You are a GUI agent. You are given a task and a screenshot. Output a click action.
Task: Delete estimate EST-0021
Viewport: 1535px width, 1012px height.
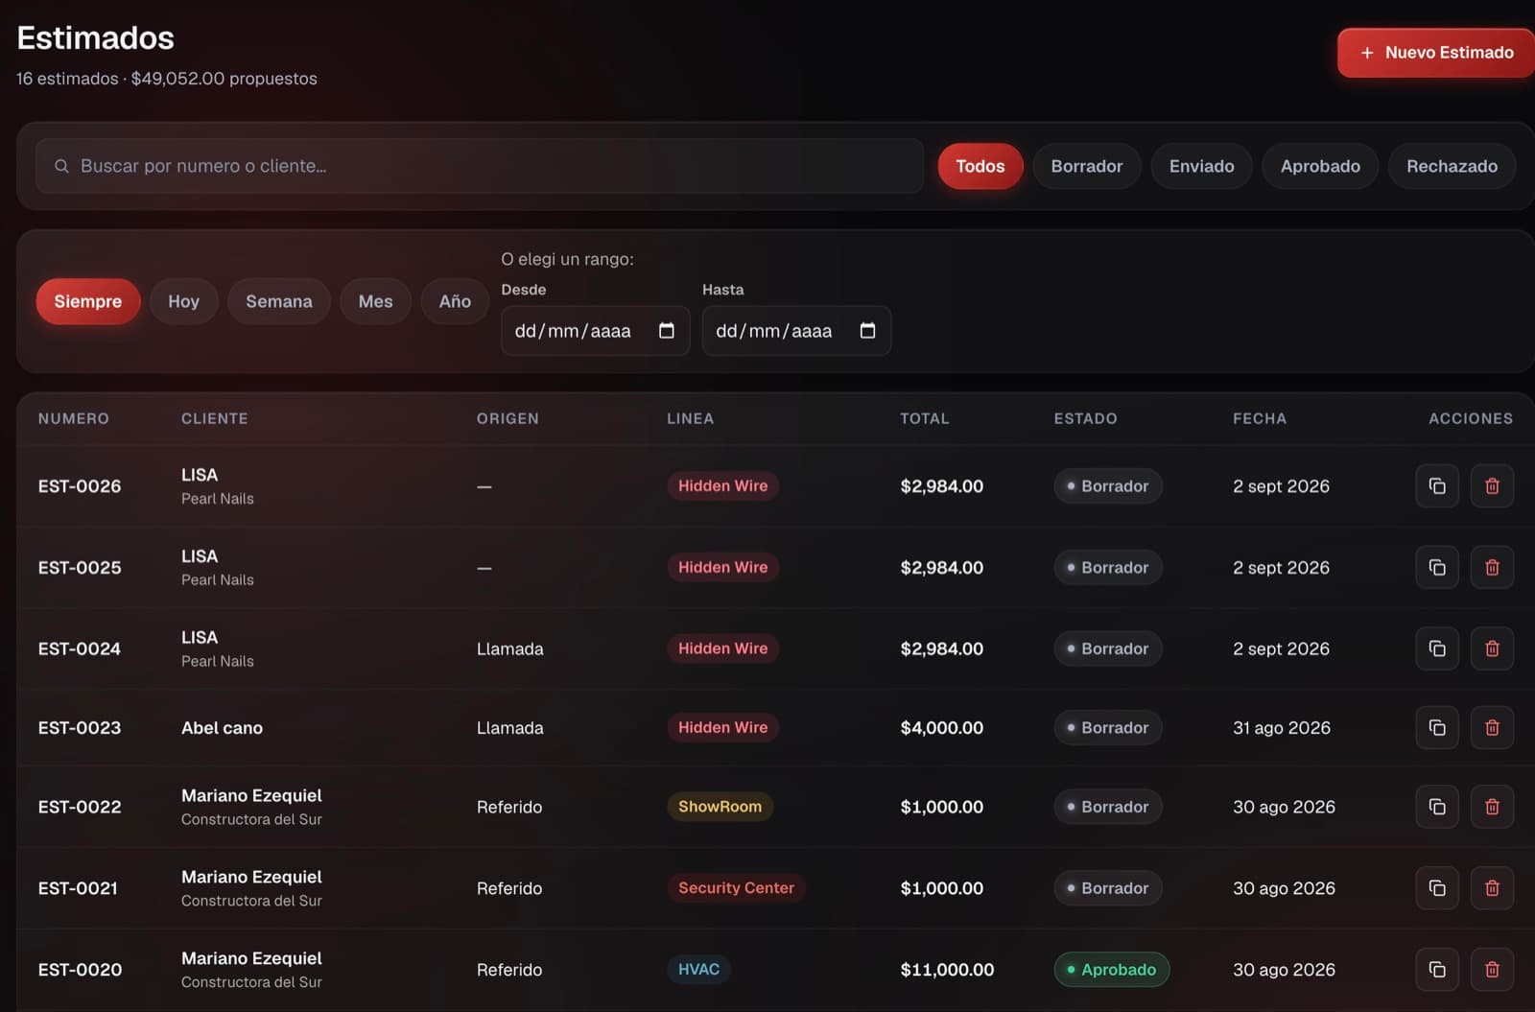coord(1492,888)
